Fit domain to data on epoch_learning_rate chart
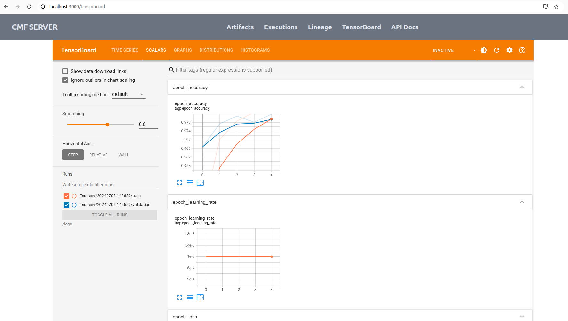This screenshot has width=568, height=321. click(200, 297)
